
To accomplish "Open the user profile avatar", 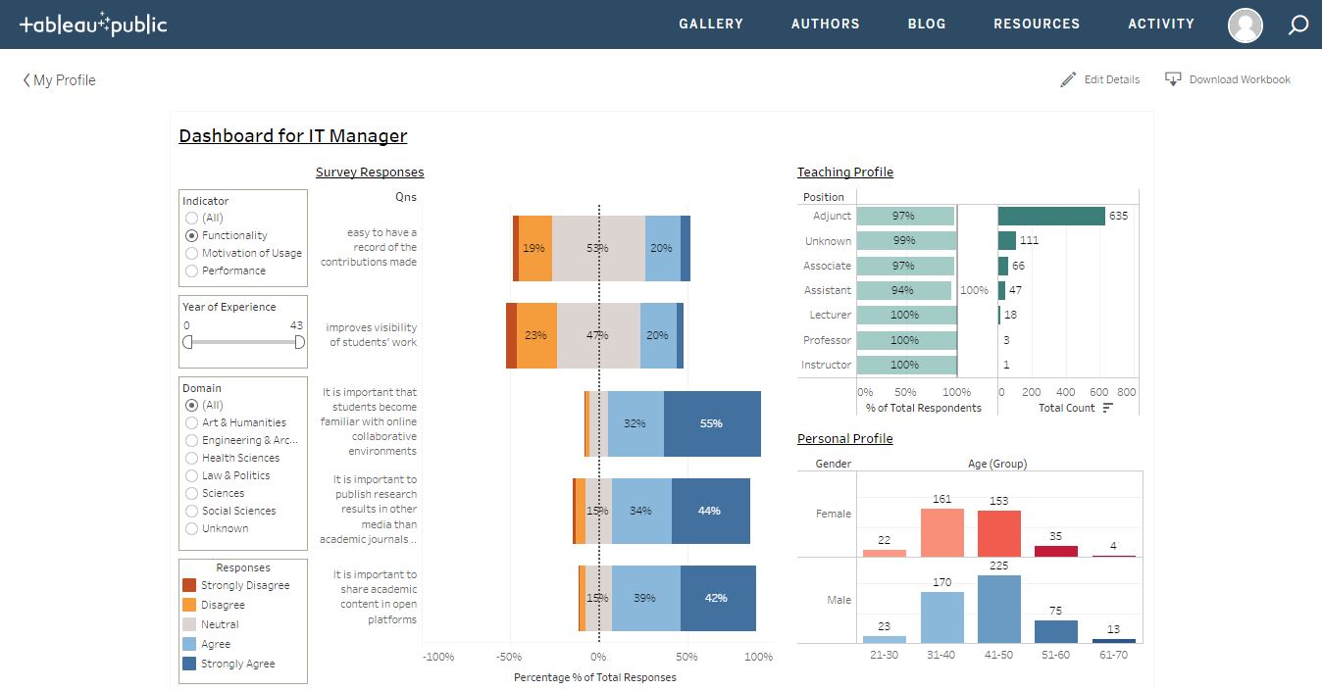I will (1246, 25).
